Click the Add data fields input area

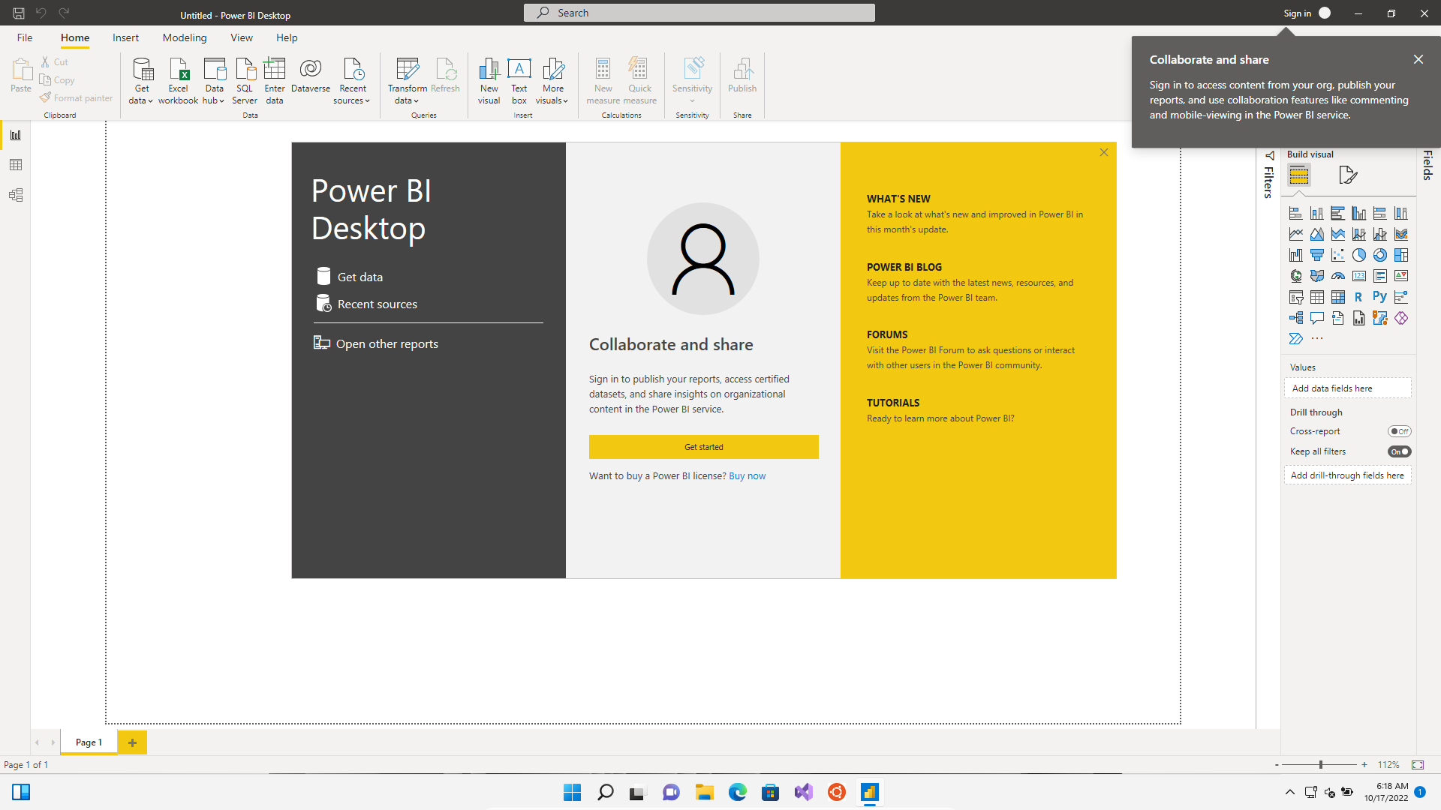point(1349,388)
